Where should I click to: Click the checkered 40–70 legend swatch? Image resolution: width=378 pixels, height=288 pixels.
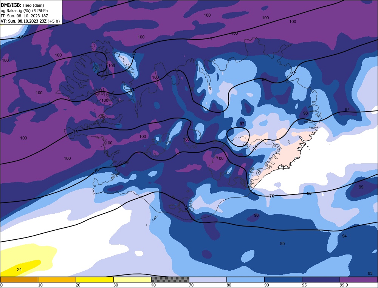(x=170, y=280)
